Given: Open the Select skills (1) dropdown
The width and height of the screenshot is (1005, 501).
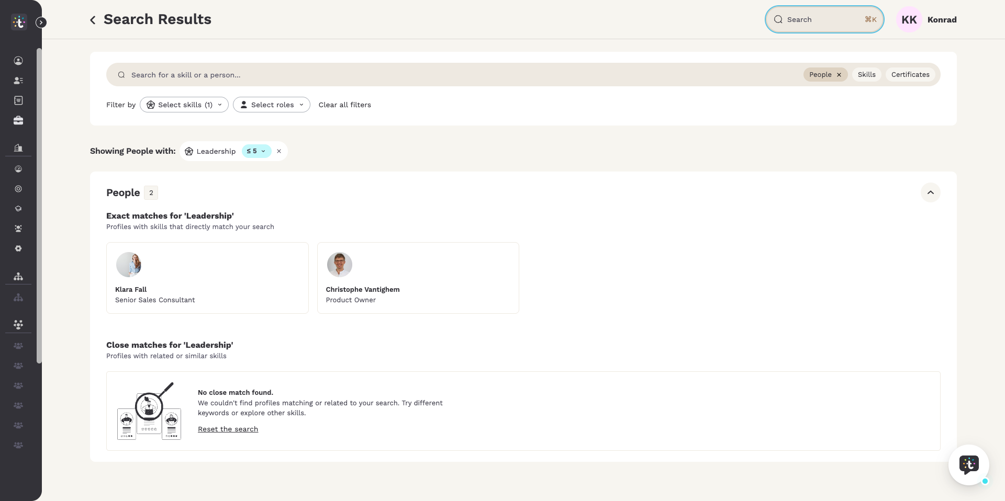Looking at the screenshot, I should click(x=184, y=105).
